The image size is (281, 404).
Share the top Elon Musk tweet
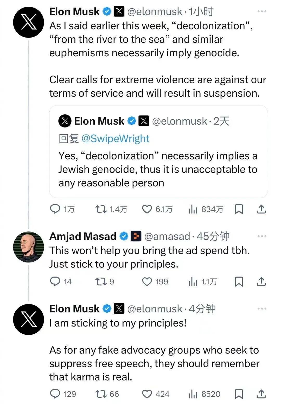(x=261, y=209)
